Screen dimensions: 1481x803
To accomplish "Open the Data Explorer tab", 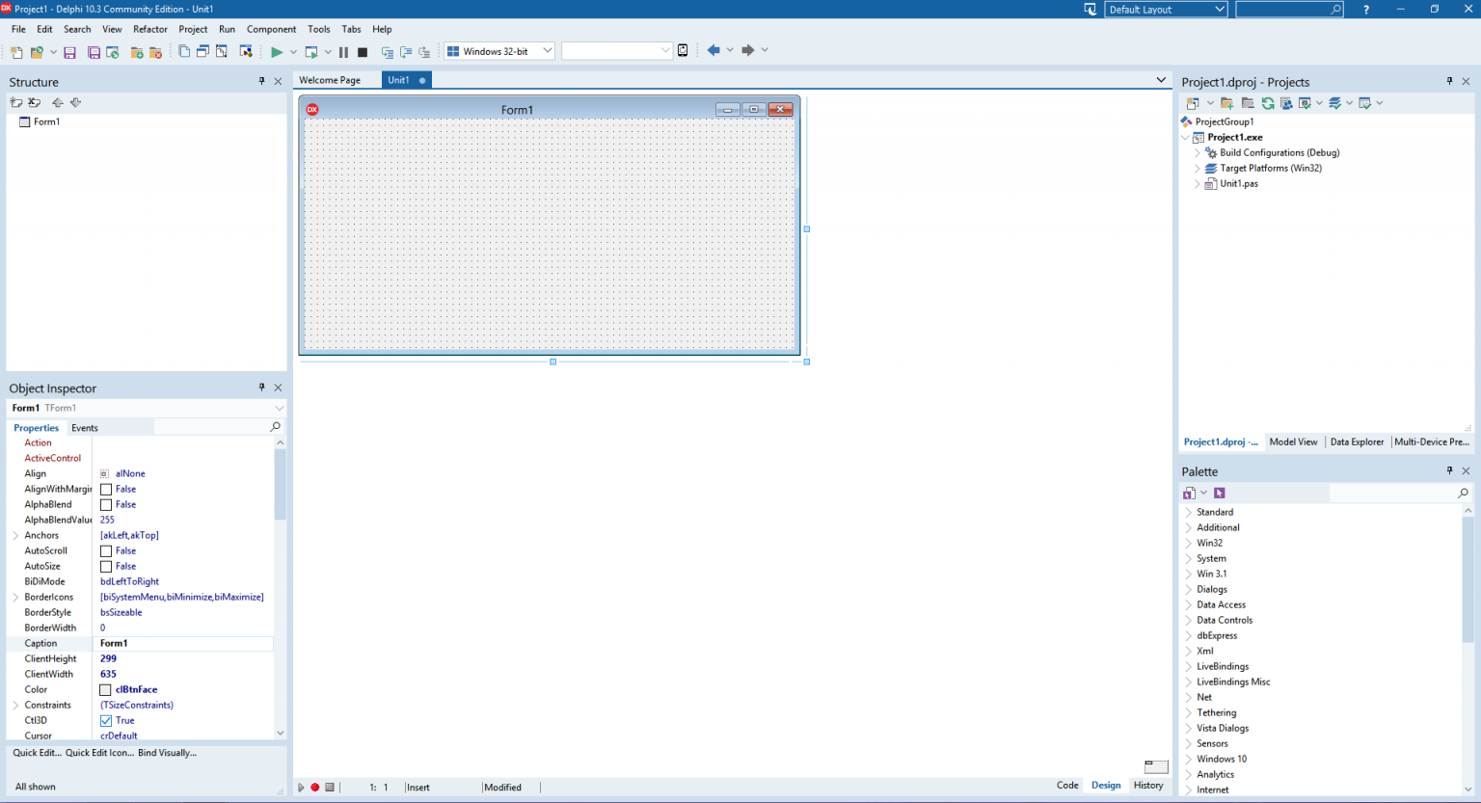I will (1357, 442).
